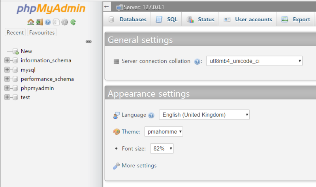This screenshot has height=187, width=316.
Task: Open the information_schema database
Action: [46, 60]
